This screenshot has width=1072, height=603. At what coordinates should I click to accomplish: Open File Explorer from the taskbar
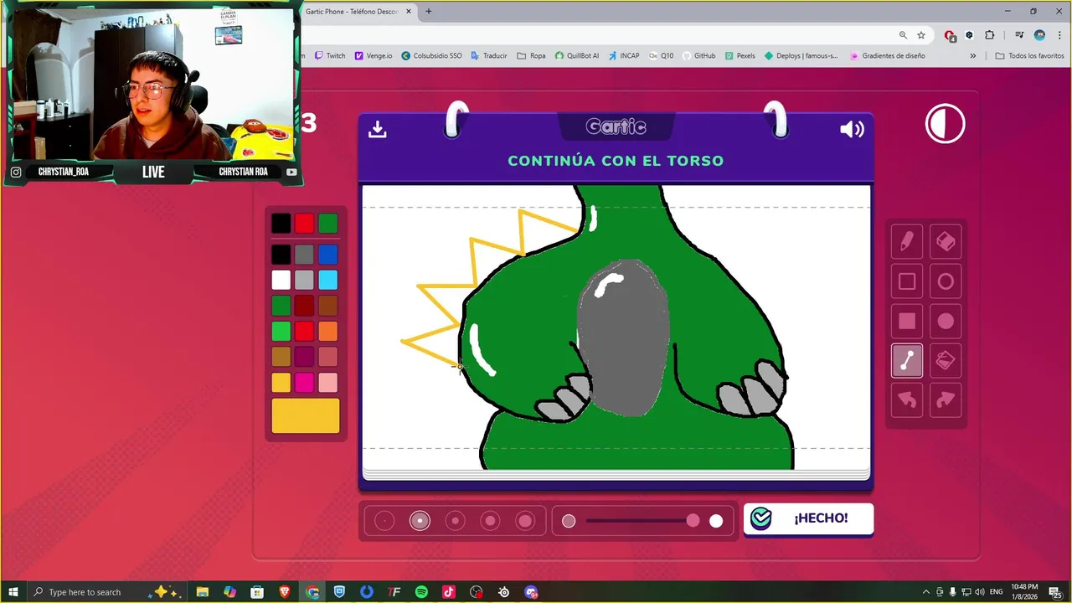pos(203,592)
